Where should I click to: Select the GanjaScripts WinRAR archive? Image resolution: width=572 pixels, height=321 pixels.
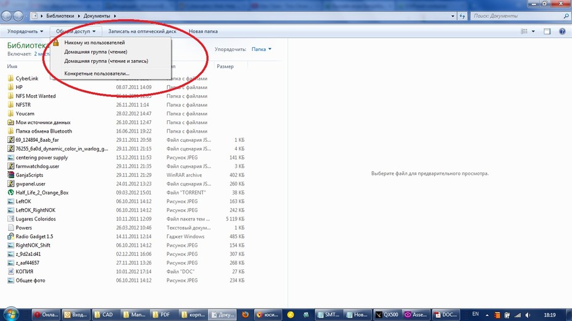coord(29,175)
